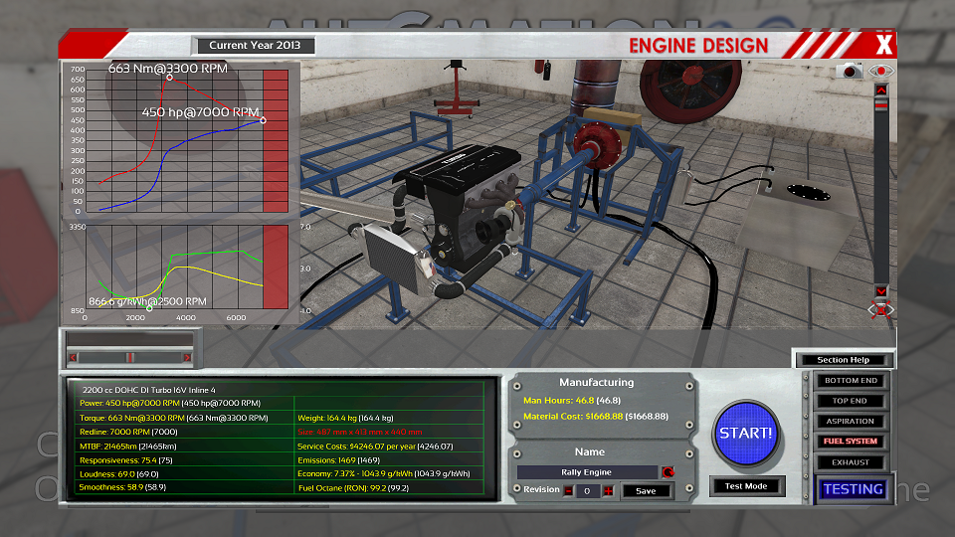Decrease revision with minus button
The width and height of the screenshot is (955, 537).
point(568,490)
